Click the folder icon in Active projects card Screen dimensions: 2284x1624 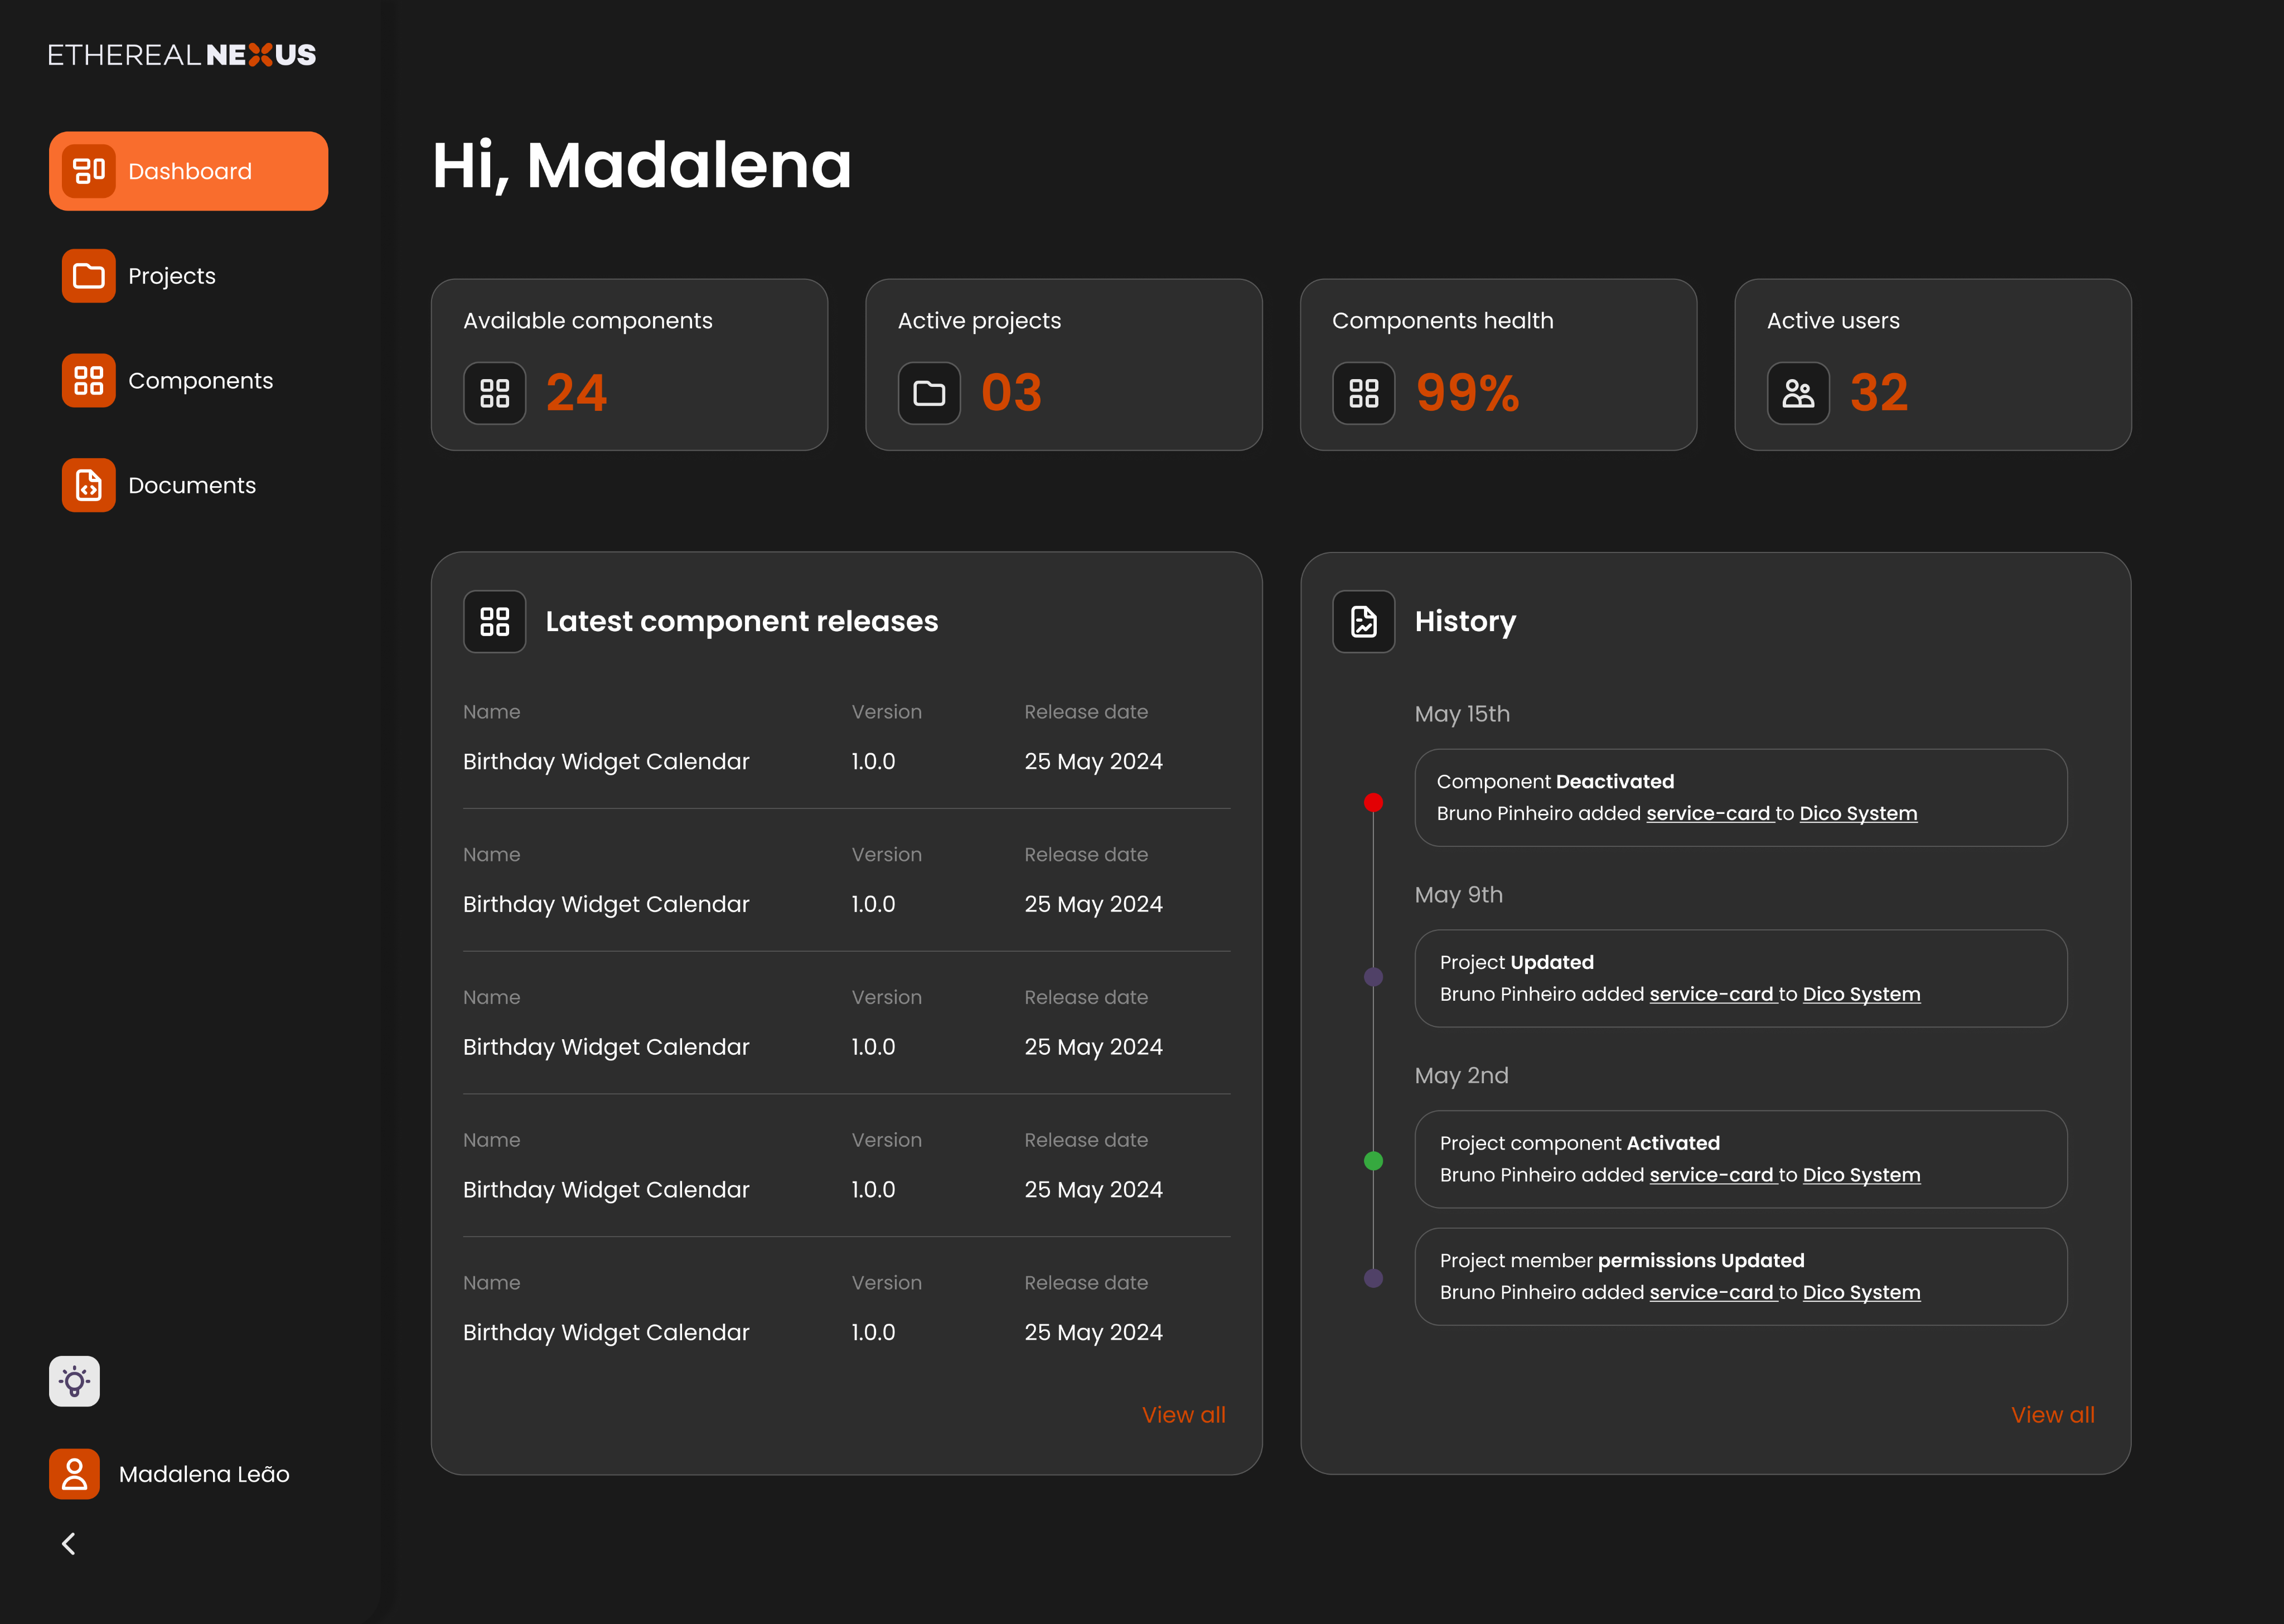[929, 393]
